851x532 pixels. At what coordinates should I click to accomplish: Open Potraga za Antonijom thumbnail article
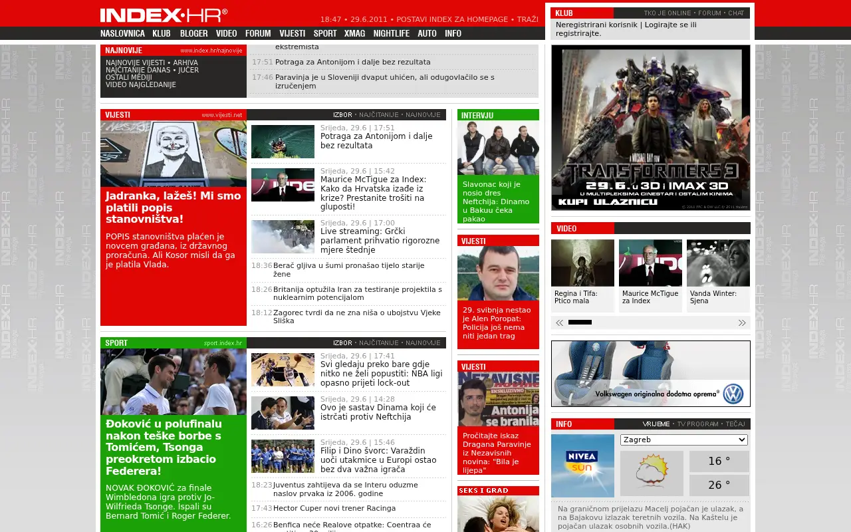coord(283,142)
